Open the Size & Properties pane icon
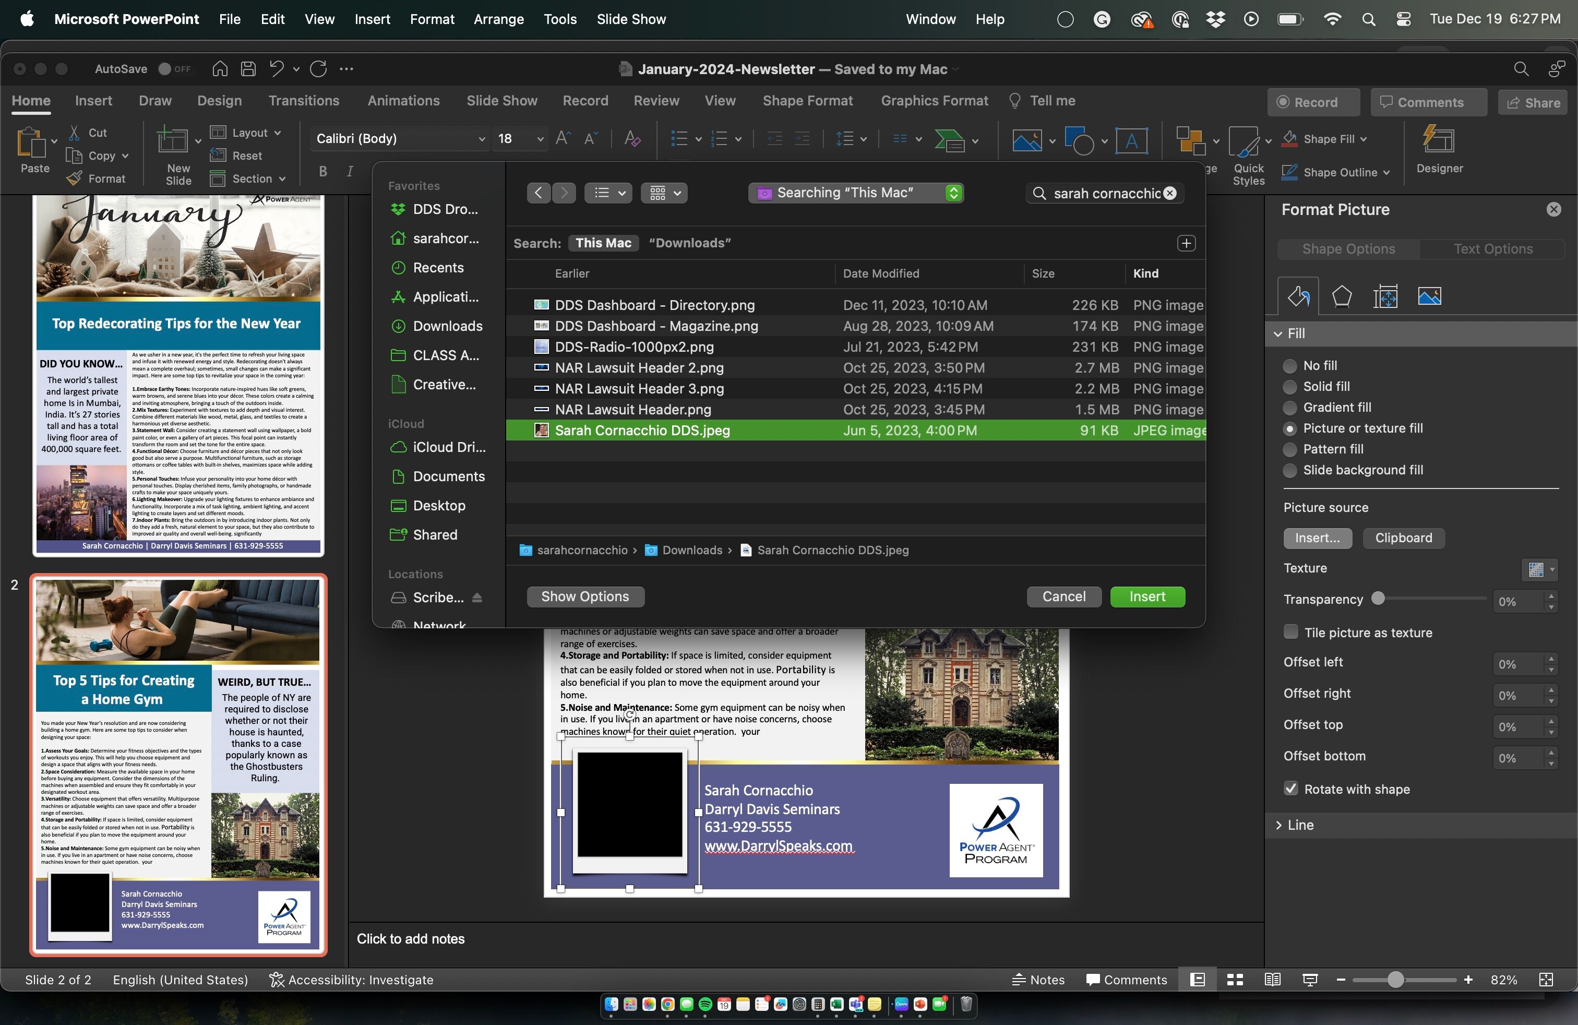This screenshot has width=1578, height=1025. pos(1385,296)
